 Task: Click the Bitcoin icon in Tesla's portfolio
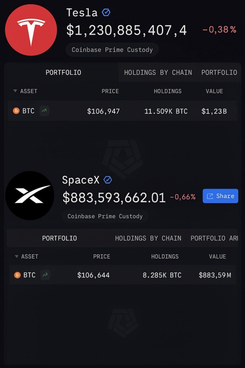16,111
